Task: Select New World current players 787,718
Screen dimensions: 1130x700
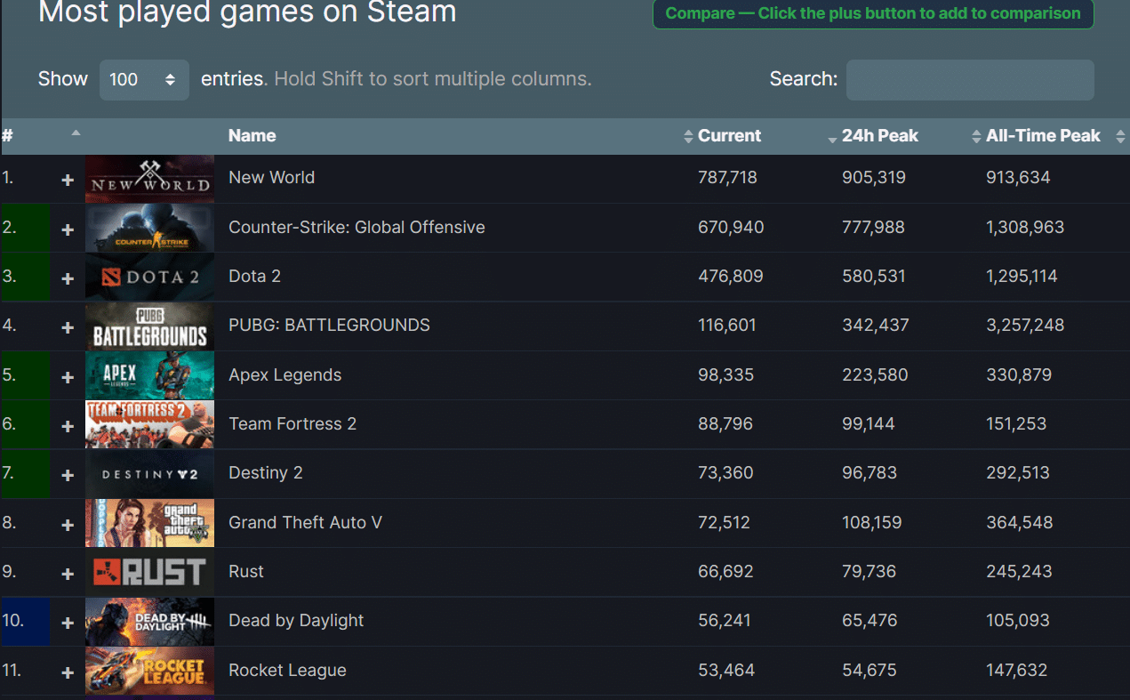Action: tap(727, 177)
